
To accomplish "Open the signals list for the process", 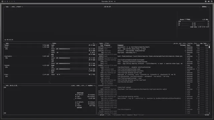I will (129, 115).
